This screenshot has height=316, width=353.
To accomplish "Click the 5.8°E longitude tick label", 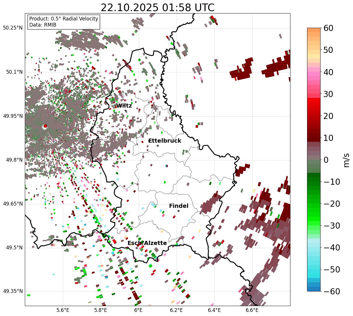I will [x=101, y=310].
